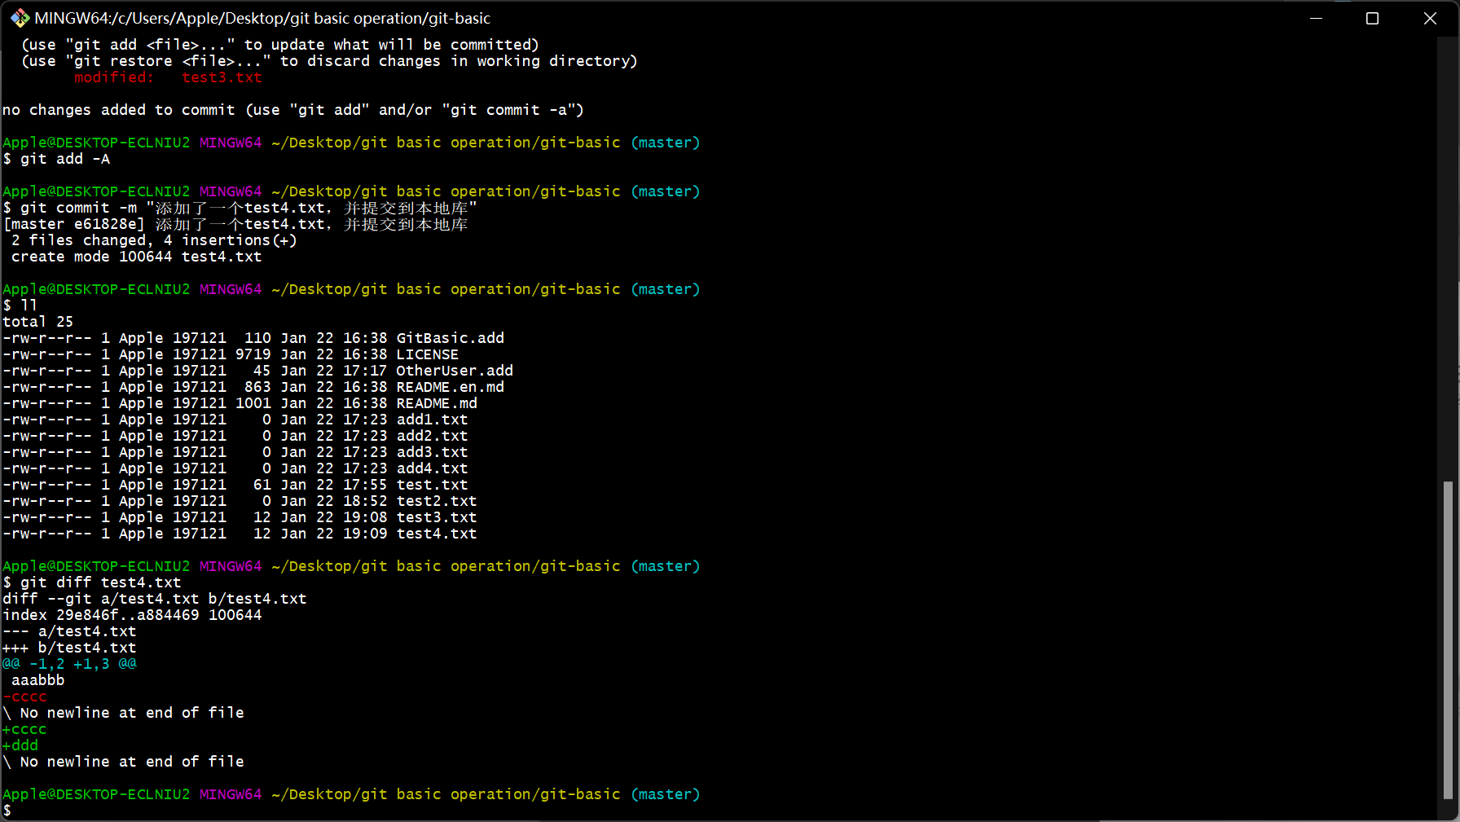Screen dimensions: 1460x822
Task: Click 'create mode 100644 test4.txt' line
Action: (136, 257)
